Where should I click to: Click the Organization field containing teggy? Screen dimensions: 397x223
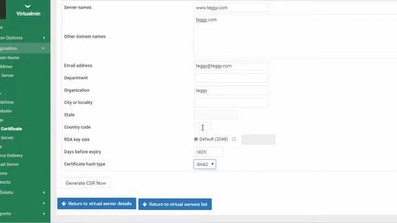click(x=231, y=90)
